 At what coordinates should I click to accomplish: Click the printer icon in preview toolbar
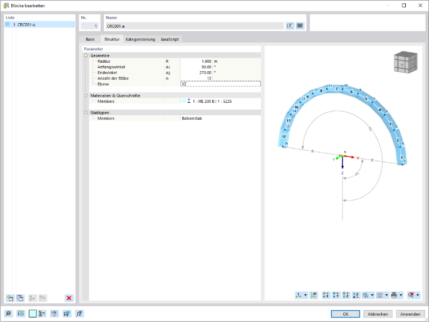(394, 295)
